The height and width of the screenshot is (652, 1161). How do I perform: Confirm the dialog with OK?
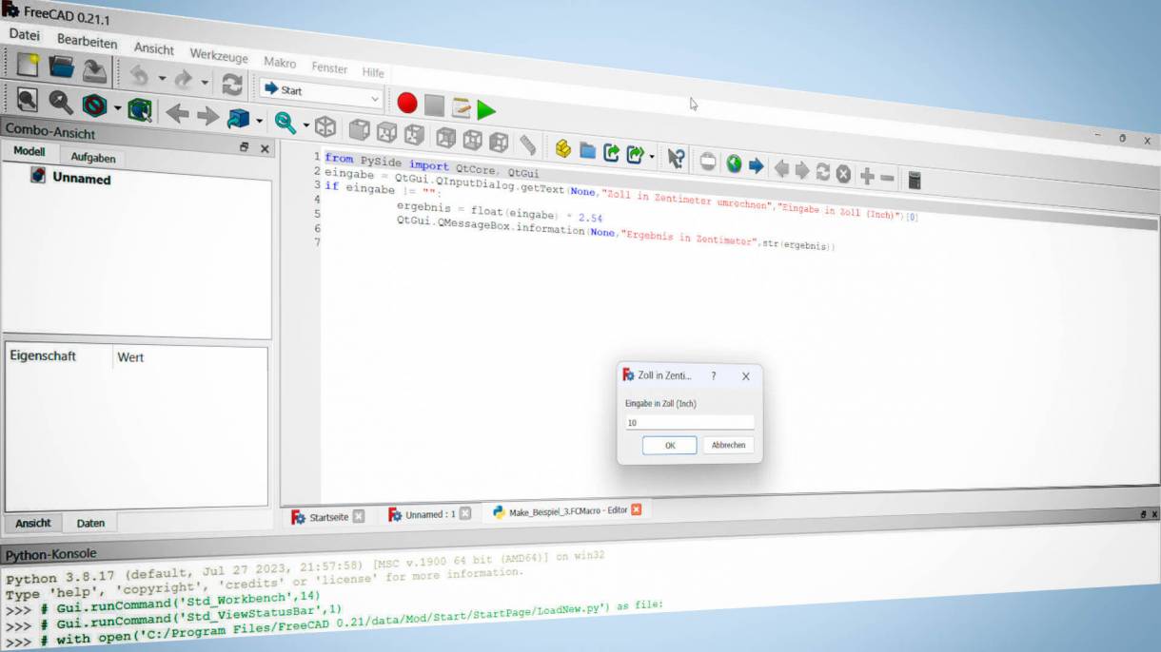click(x=669, y=445)
